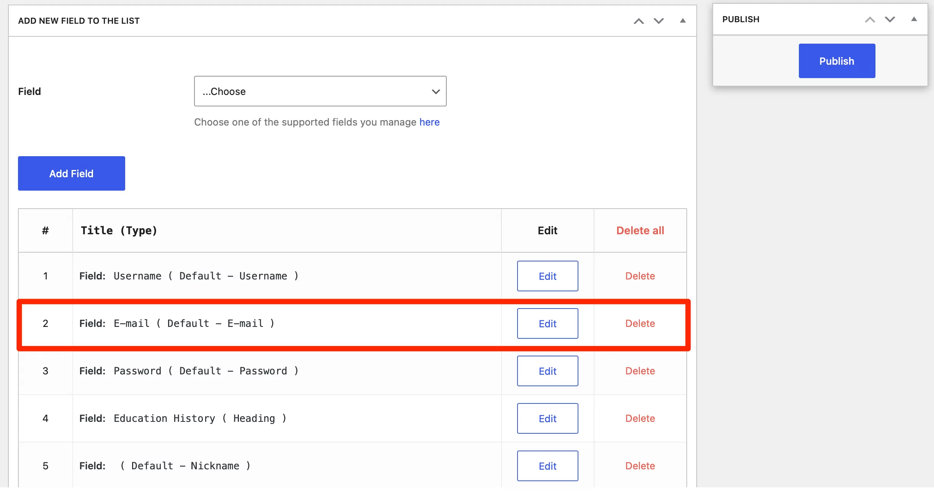Edit the E-mail field row

point(547,323)
